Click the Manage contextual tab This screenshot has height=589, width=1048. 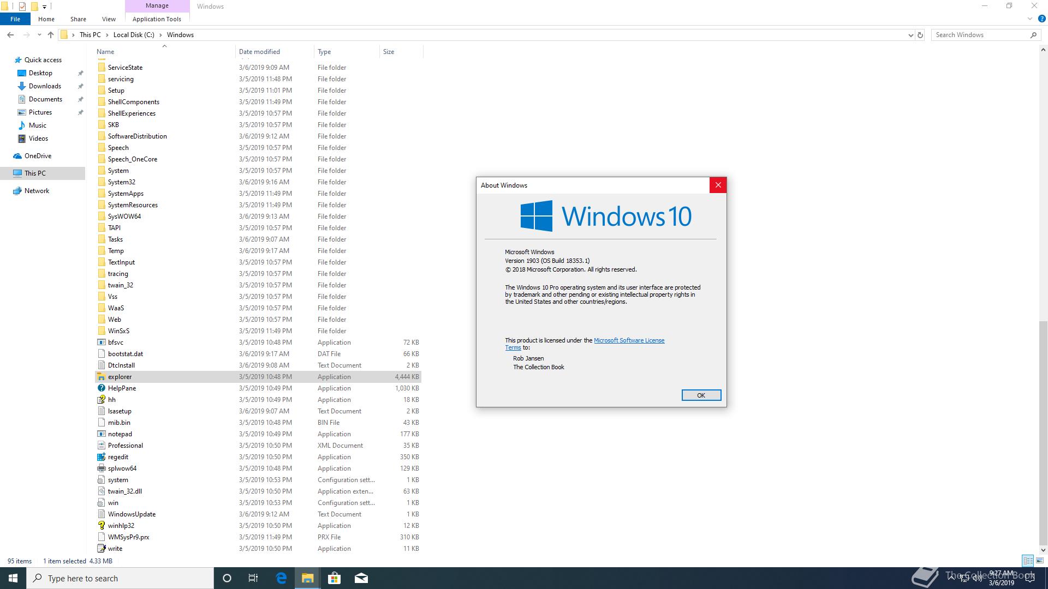tap(157, 6)
